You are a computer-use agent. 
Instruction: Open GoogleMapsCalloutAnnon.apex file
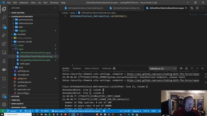35,60
